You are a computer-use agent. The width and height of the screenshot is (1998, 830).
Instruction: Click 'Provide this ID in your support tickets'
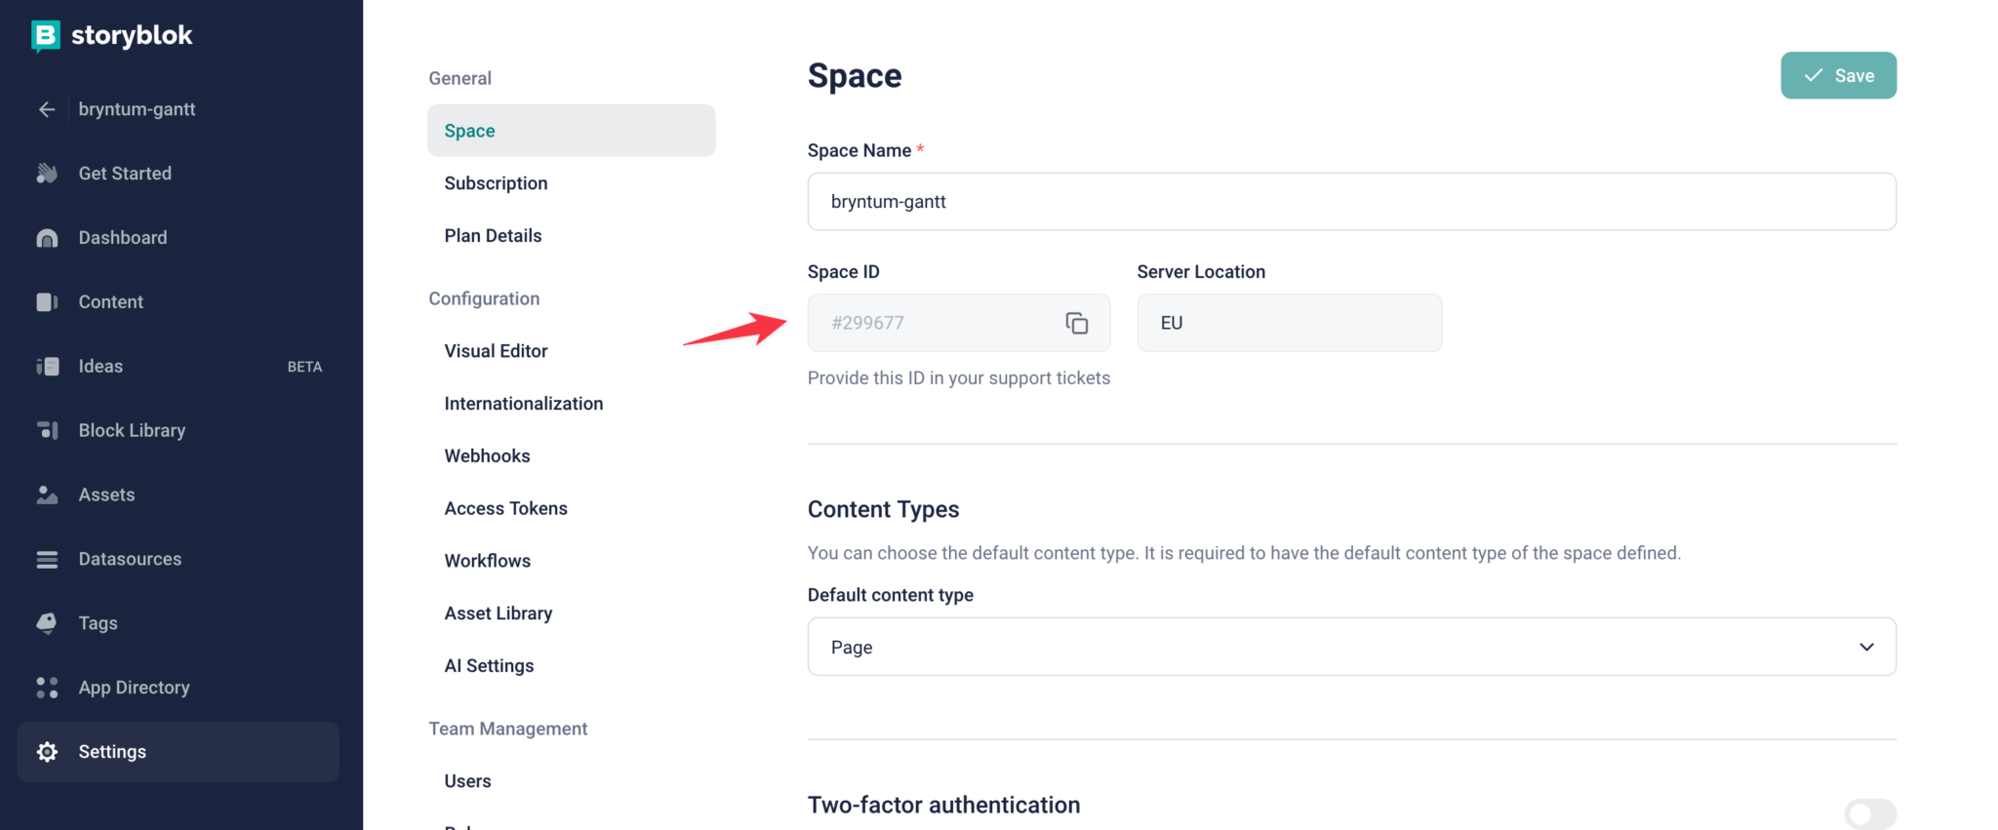(959, 378)
